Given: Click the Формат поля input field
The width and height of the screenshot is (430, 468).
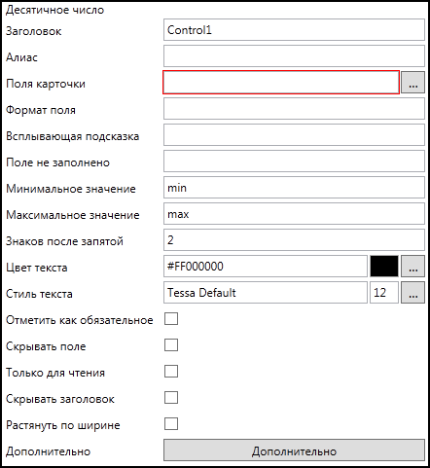Looking at the screenshot, I should 294,109.
